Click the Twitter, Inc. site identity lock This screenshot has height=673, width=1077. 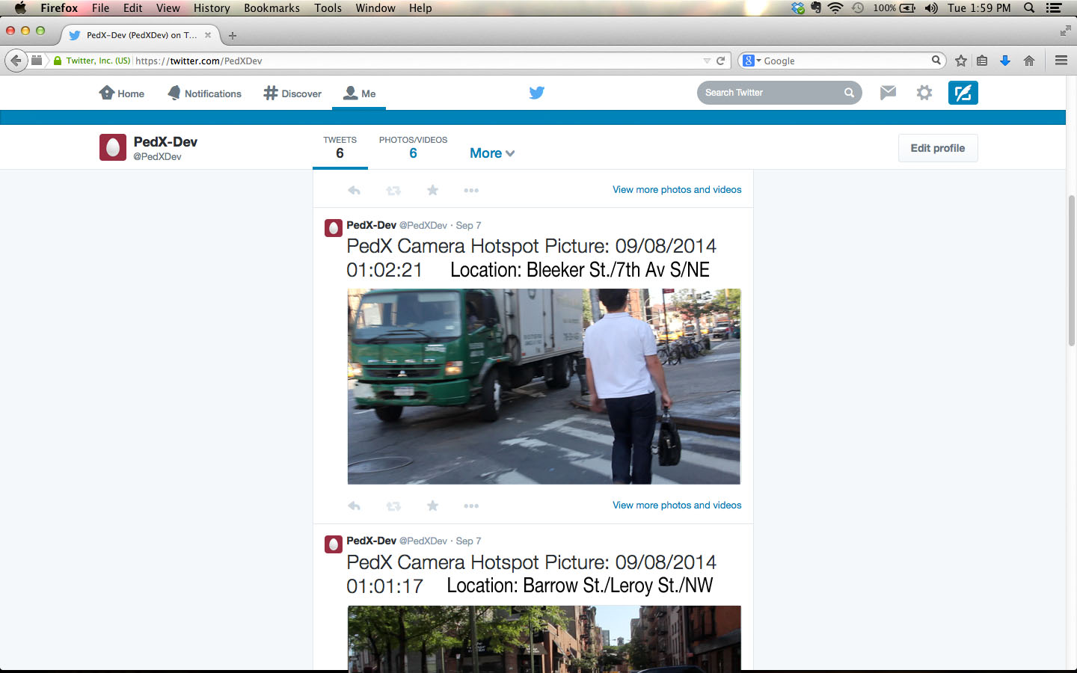[x=92, y=61]
